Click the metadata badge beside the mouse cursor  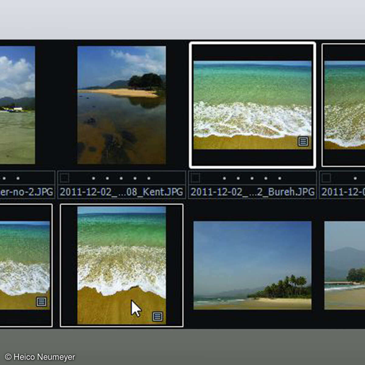(x=157, y=316)
